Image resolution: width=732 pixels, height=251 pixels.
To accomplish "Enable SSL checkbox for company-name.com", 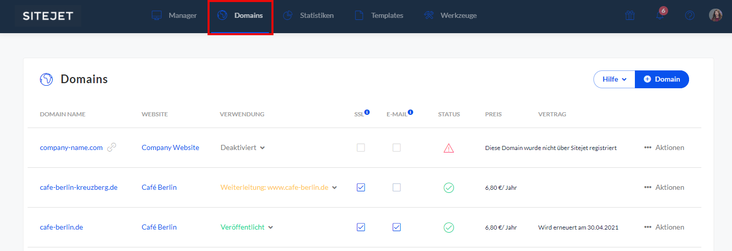I will tap(361, 147).
